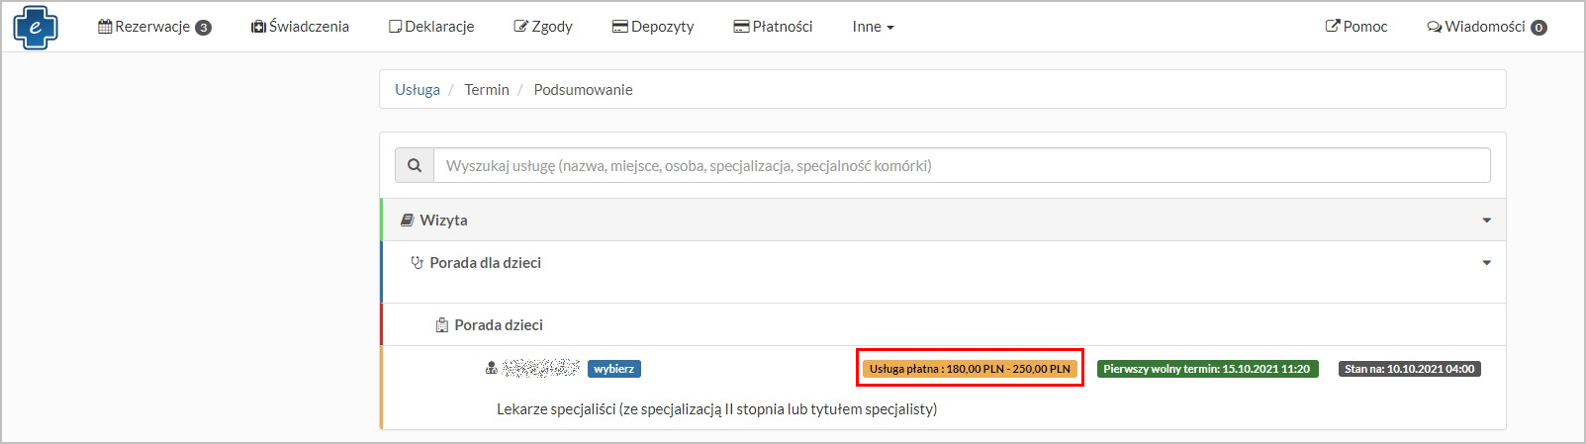This screenshot has height=444, width=1586.
Task: Click the book icon next to Wizyta
Action: click(407, 220)
